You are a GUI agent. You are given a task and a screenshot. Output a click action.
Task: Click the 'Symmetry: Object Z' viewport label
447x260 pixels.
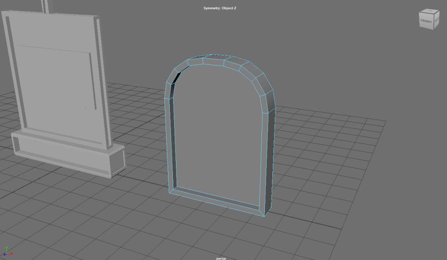pos(220,8)
